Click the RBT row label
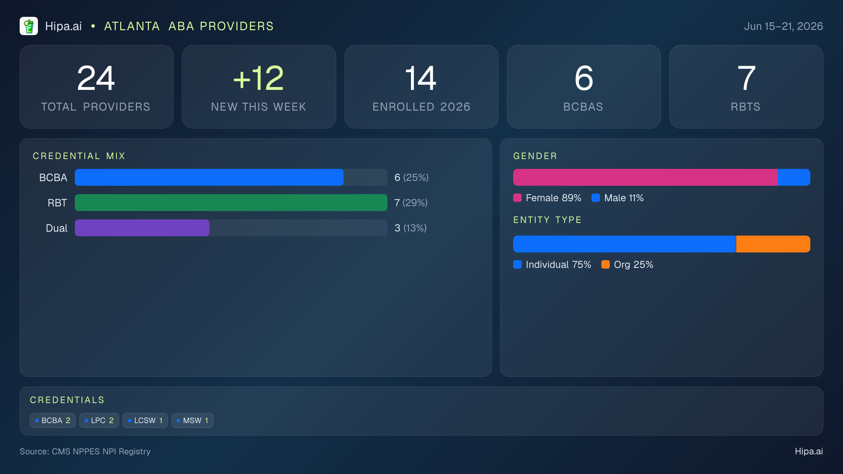This screenshot has width=843, height=474. (x=57, y=203)
